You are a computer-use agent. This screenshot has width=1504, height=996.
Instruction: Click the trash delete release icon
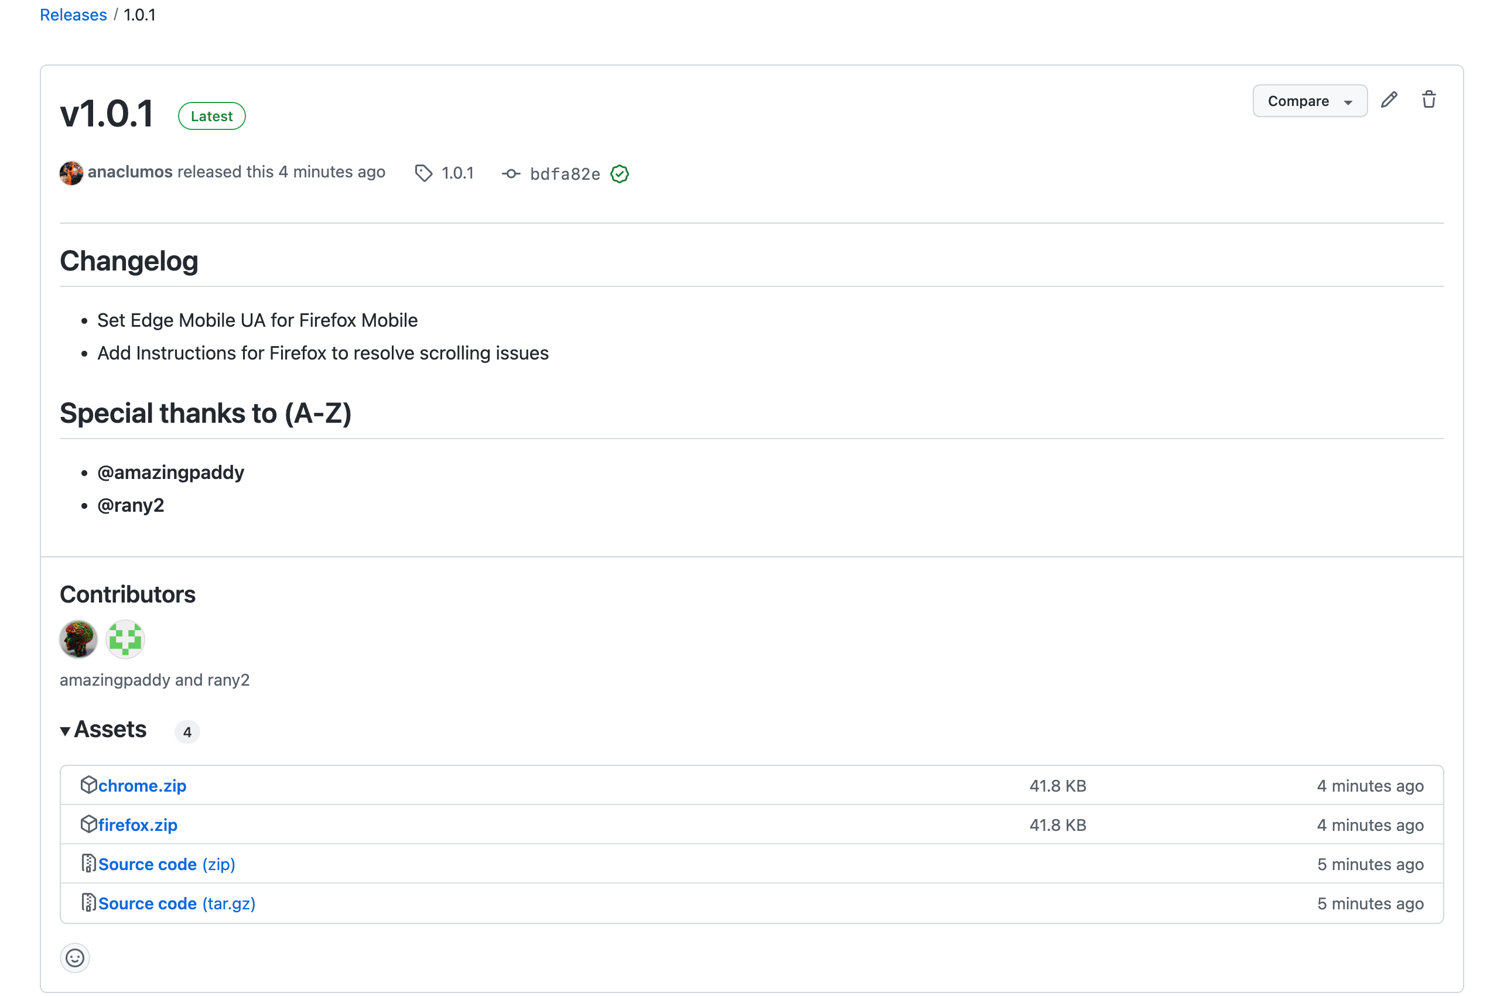(x=1428, y=100)
